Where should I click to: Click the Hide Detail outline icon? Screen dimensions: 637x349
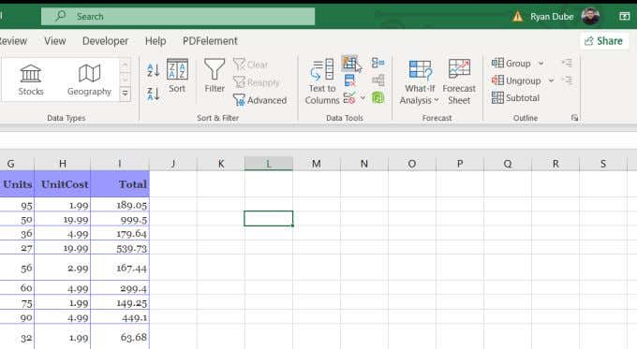pyautogui.click(x=567, y=80)
